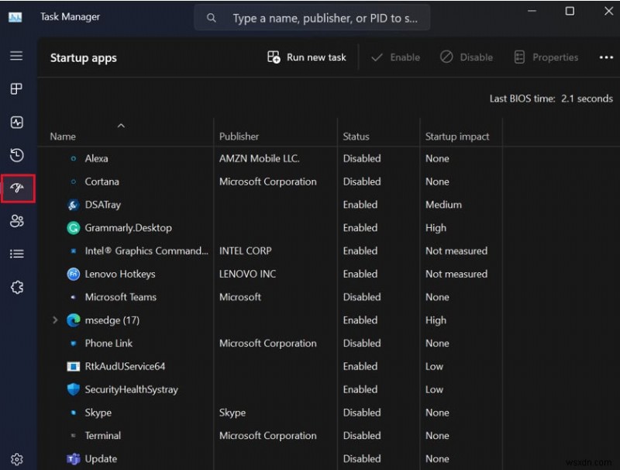
Task: Click the search magnifier icon
Action: coord(212,18)
